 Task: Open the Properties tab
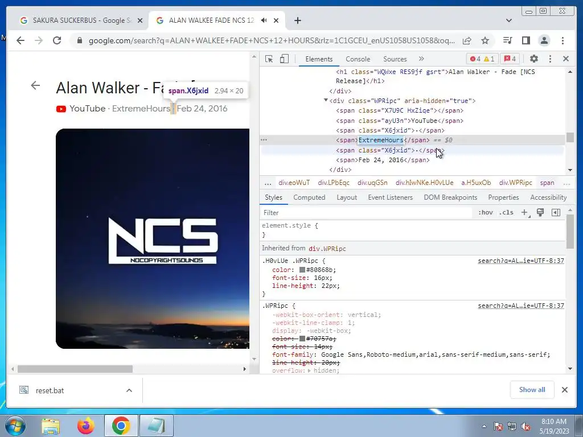coord(503,197)
